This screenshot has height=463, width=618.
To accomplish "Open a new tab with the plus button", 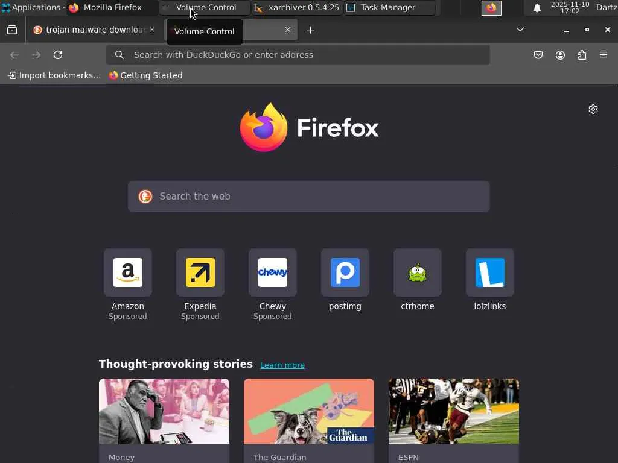I will click(x=311, y=30).
